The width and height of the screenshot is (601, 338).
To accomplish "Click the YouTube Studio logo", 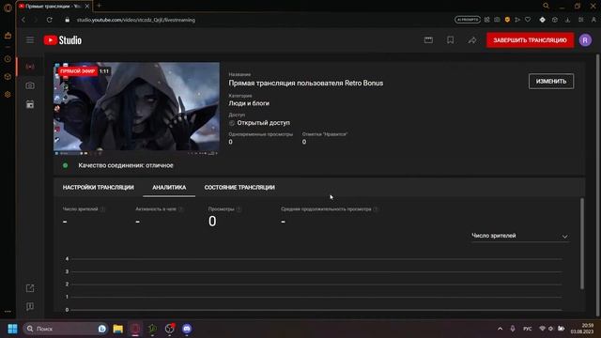I will 63,40.
